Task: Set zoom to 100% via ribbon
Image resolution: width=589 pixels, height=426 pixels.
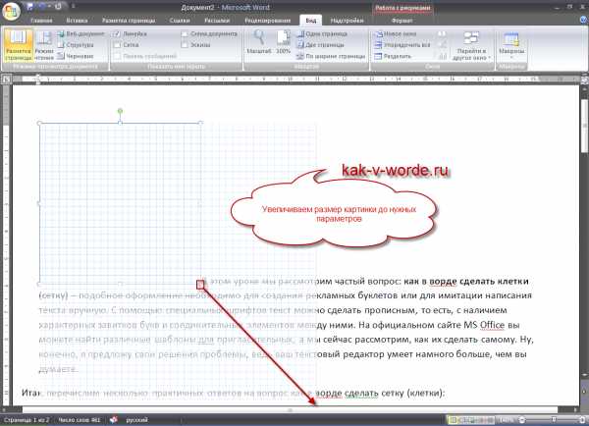Action: (284, 41)
